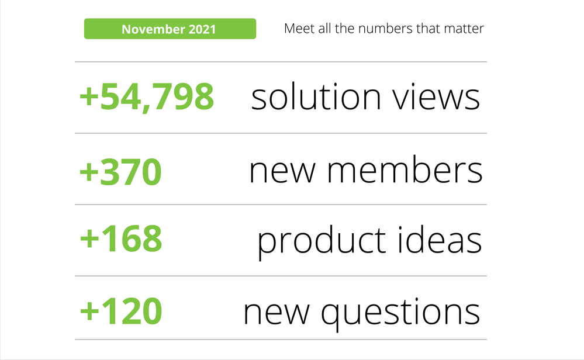Image resolution: width=584 pixels, height=360 pixels.
Task: Click the divider between new members and product ideas
Action: [x=281, y=205]
